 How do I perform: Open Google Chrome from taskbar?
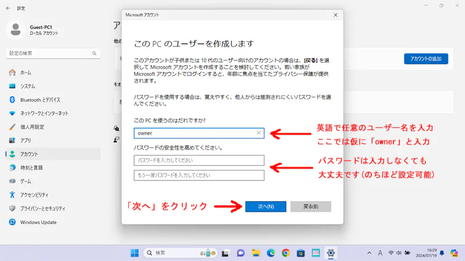[x=286, y=253]
